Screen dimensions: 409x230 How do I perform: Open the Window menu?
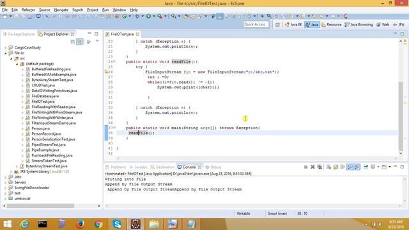[x=120, y=10]
